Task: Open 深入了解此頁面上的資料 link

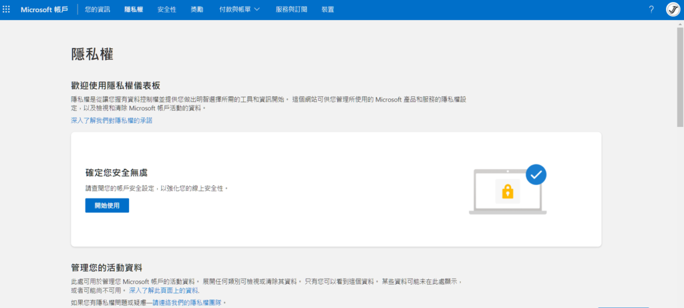Action: click(x=164, y=291)
